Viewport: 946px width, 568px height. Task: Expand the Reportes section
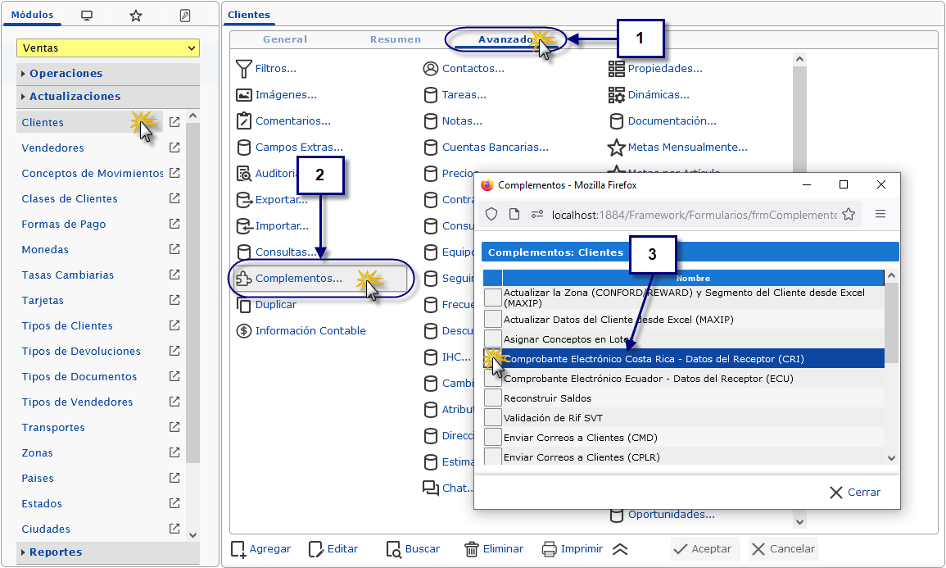click(x=55, y=552)
